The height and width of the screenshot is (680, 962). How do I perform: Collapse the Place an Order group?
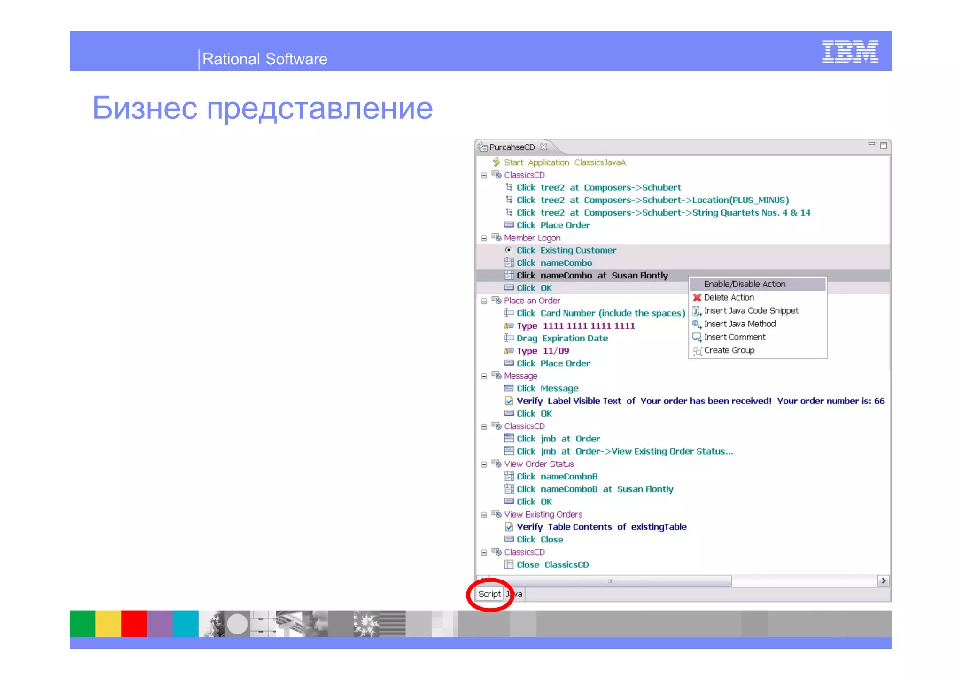coord(484,301)
